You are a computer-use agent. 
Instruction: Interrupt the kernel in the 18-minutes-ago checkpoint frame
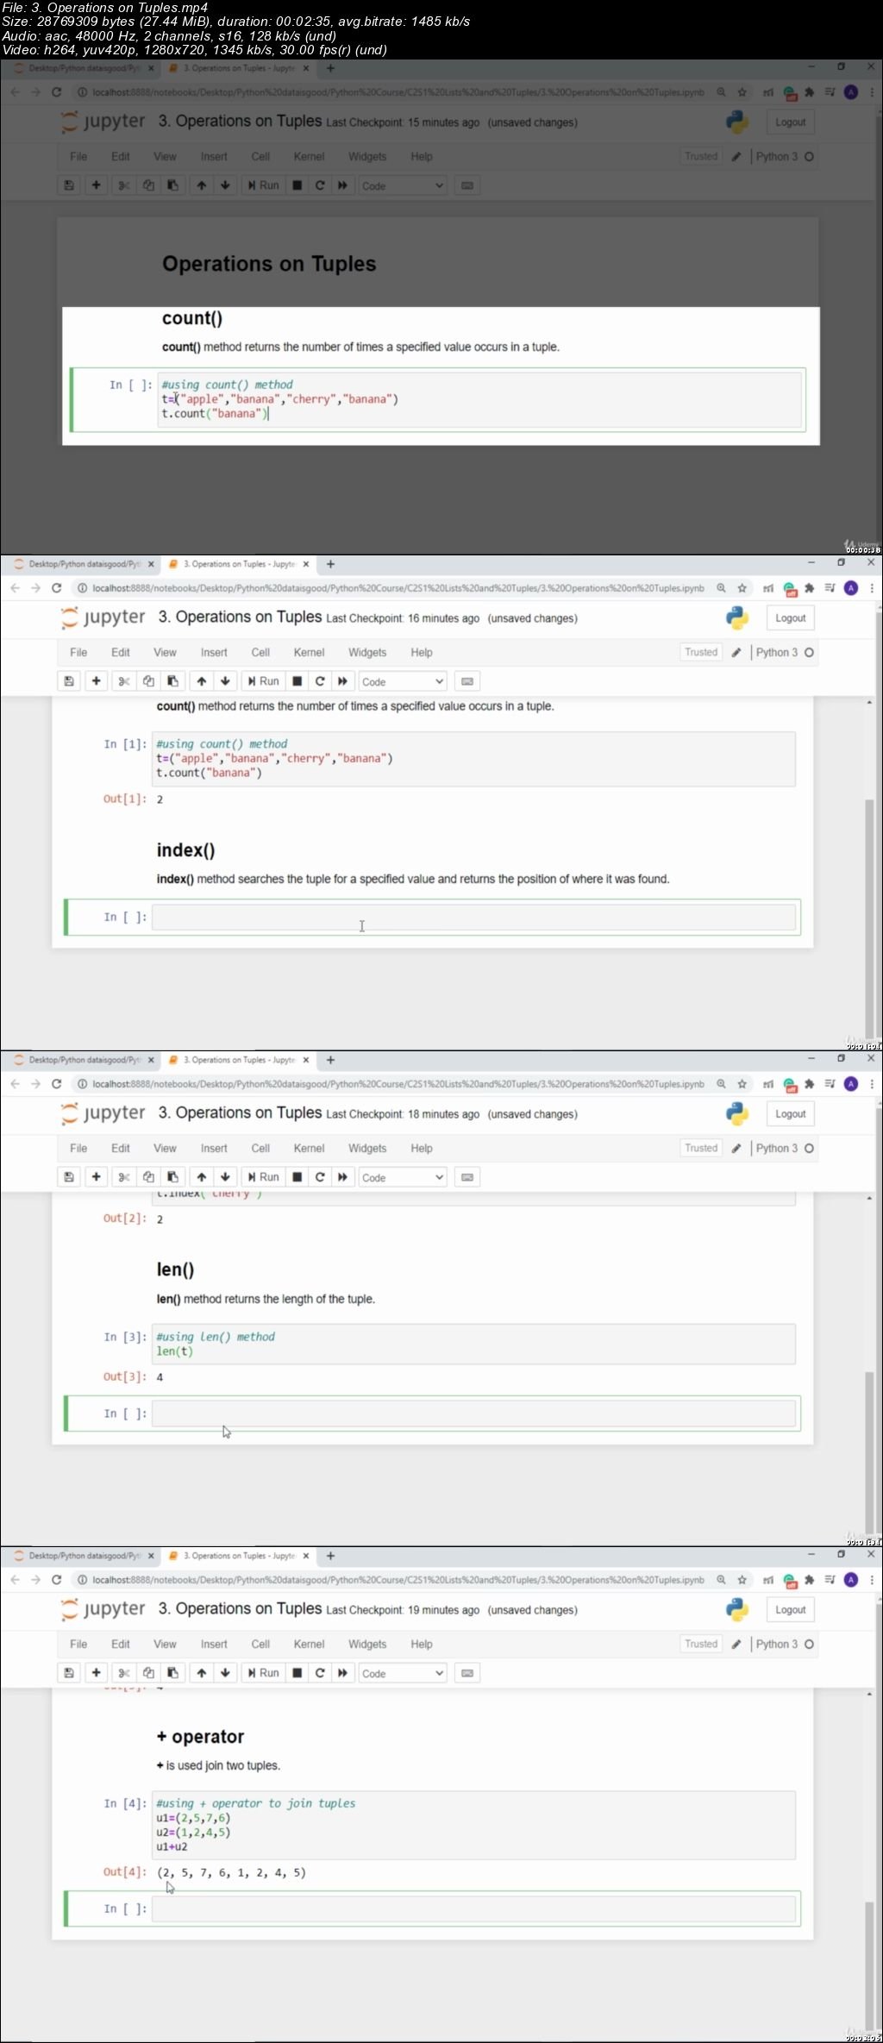coord(297,1177)
